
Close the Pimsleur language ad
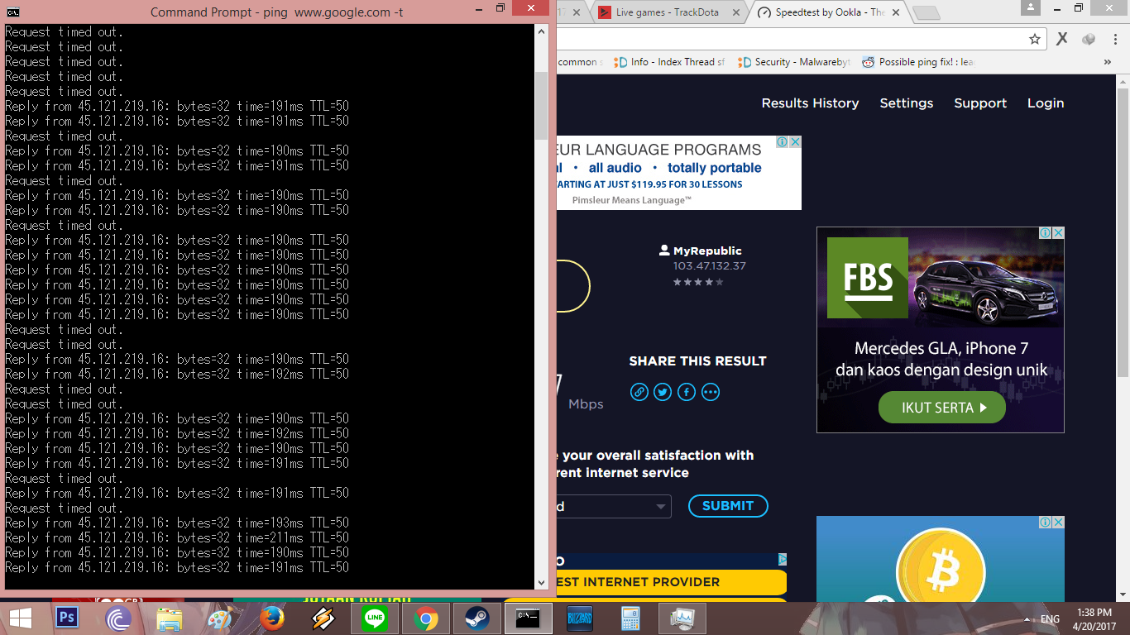coord(795,142)
